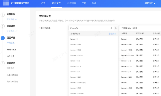Open 投放管理 tab

(56, 3)
